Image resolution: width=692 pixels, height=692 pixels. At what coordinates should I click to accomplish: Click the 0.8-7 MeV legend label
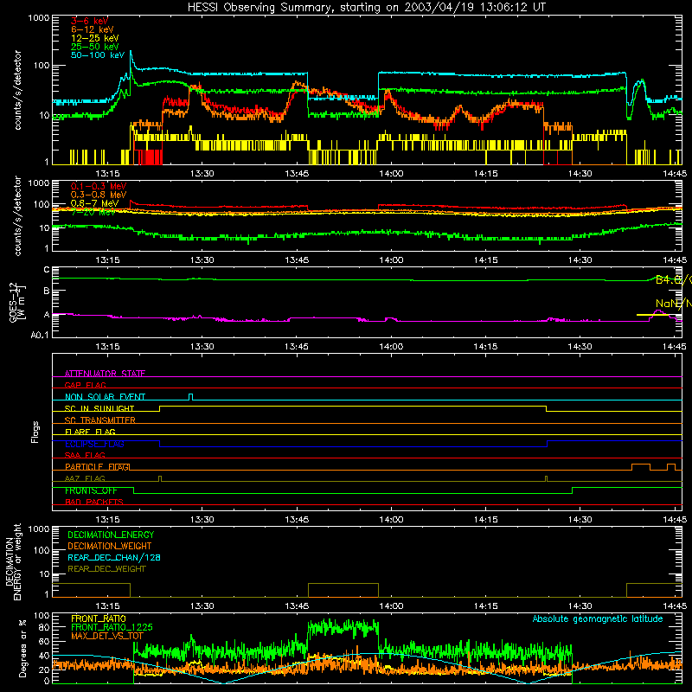[94, 203]
